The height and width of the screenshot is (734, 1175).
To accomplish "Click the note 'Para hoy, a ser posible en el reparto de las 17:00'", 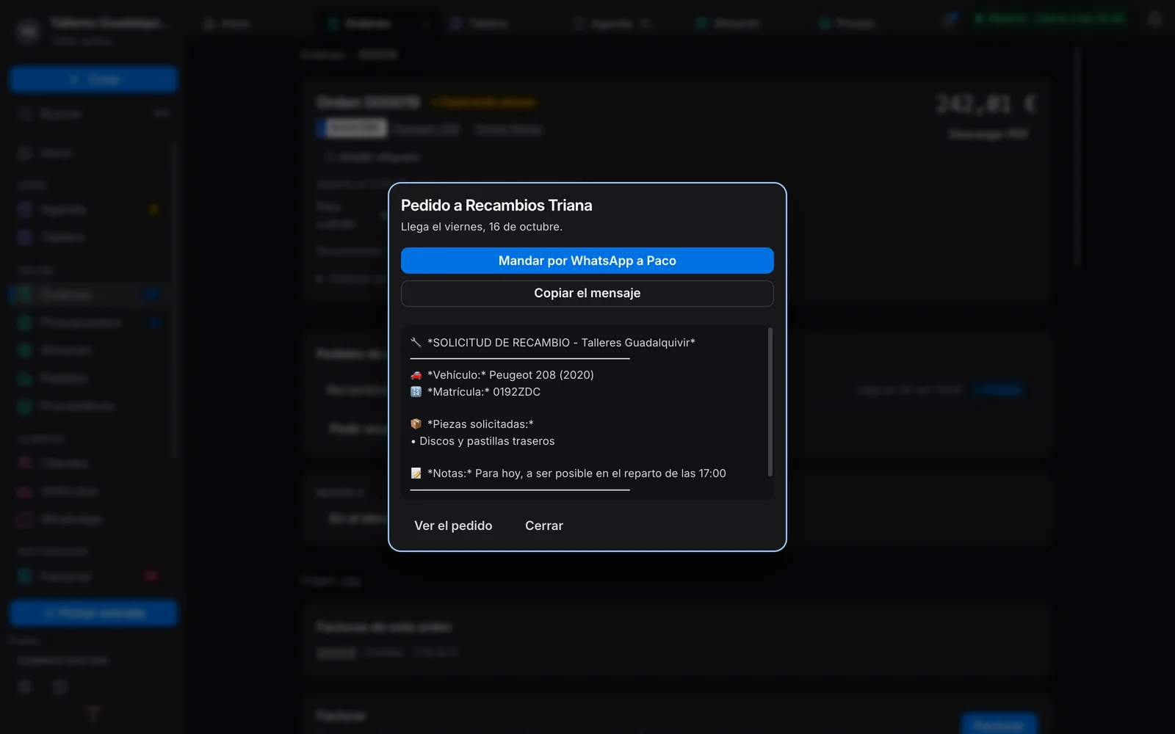I will click(x=600, y=473).
